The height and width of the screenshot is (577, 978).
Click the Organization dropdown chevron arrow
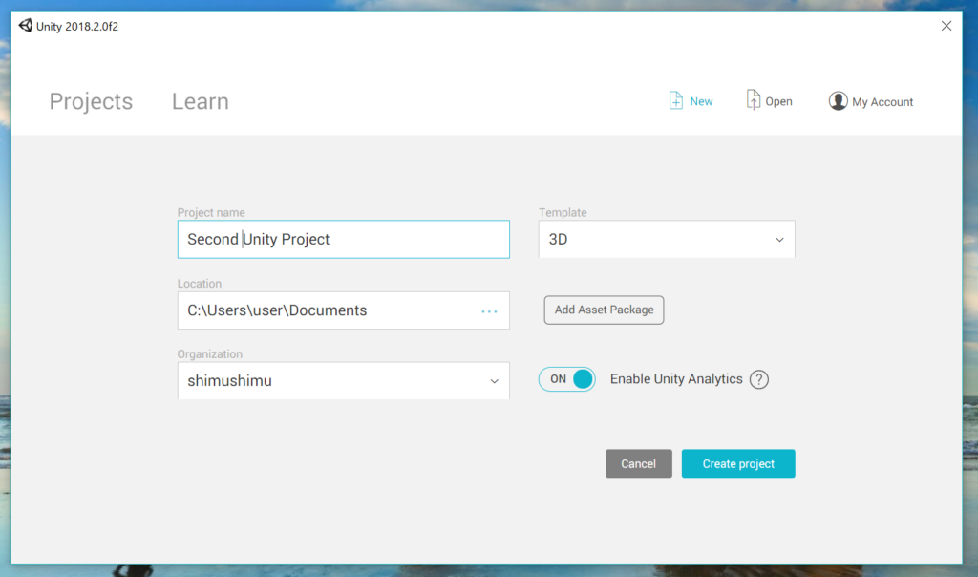[x=494, y=381]
